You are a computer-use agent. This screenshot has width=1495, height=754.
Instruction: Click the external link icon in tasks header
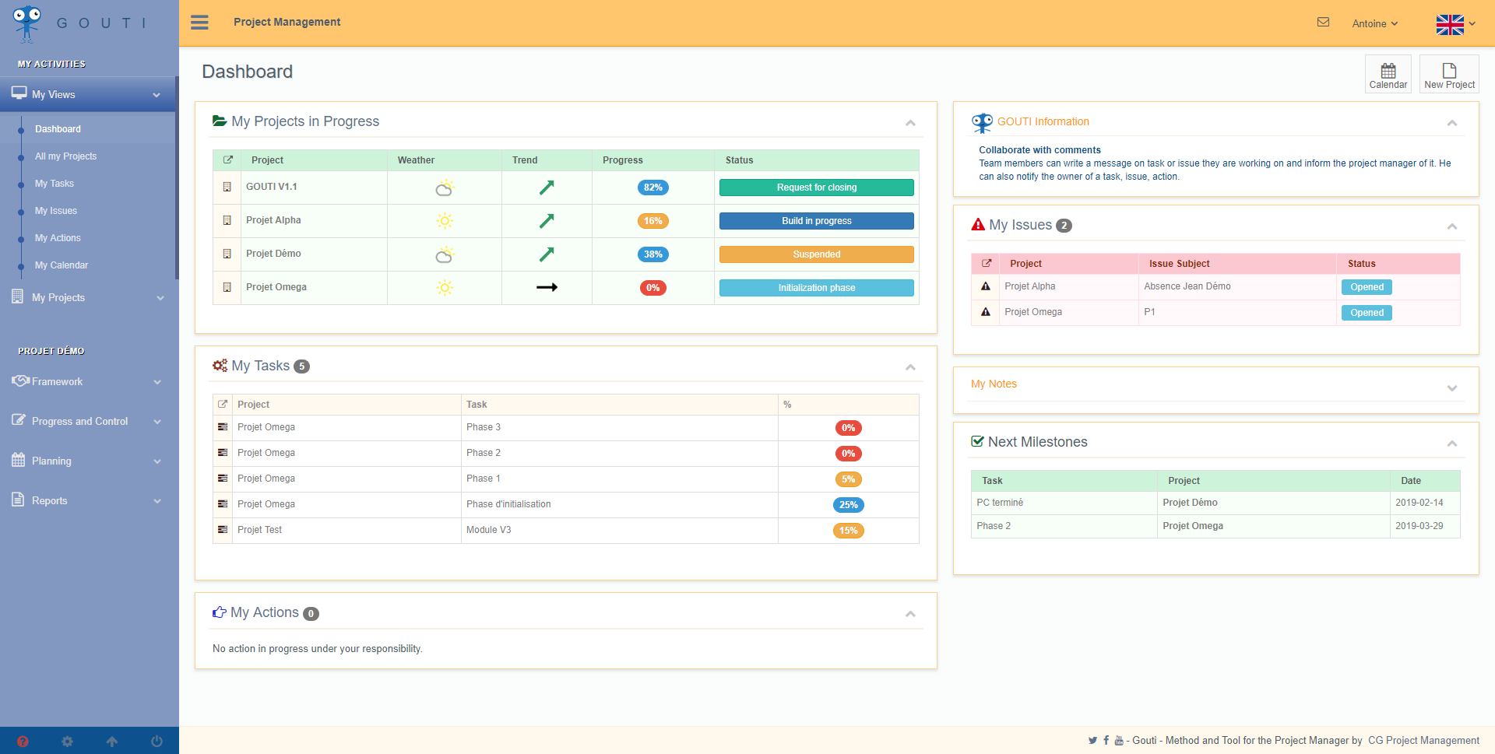(x=223, y=405)
